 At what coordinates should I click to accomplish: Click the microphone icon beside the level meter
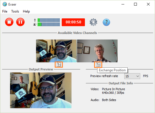[x=35, y=20]
